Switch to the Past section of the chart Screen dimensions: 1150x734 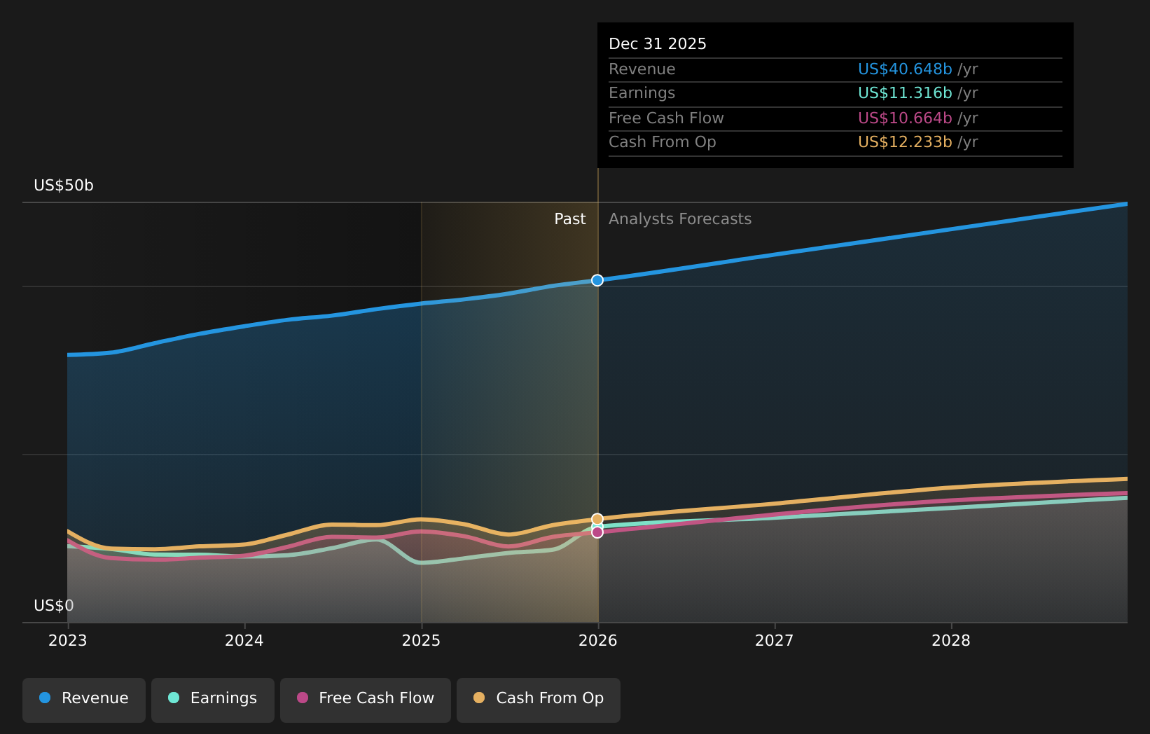coord(569,219)
